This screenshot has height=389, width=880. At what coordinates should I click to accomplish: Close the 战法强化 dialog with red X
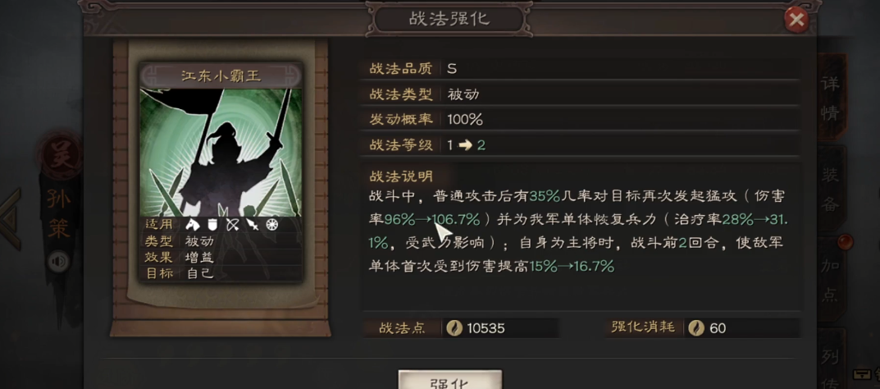coord(796,21)
